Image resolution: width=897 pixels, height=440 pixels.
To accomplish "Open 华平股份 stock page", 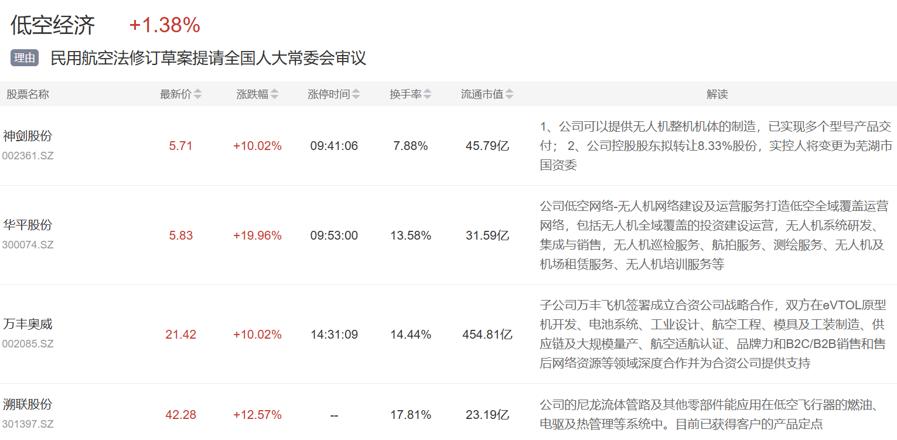I will pos(28,225).
